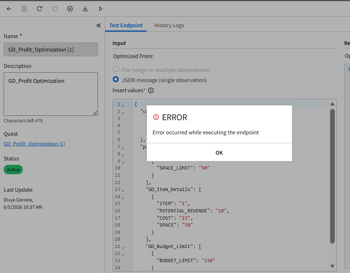Click "GD_Item_Details" key in editor
350x273 pixels.
click(169, 190)
